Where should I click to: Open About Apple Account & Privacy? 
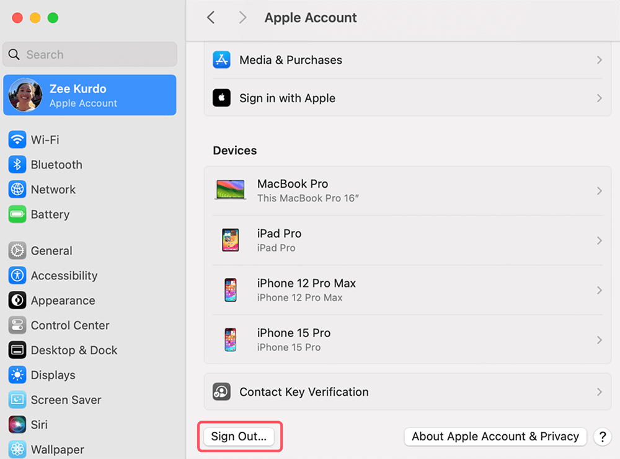(x=495, y=436)
